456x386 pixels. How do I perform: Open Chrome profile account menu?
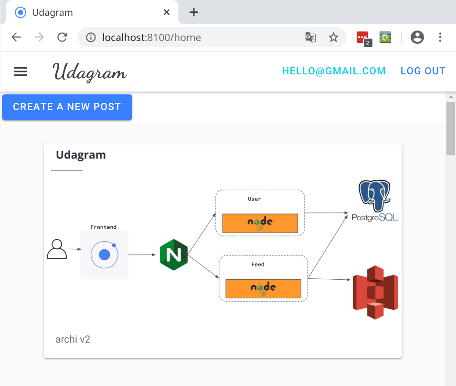point(417,37)
